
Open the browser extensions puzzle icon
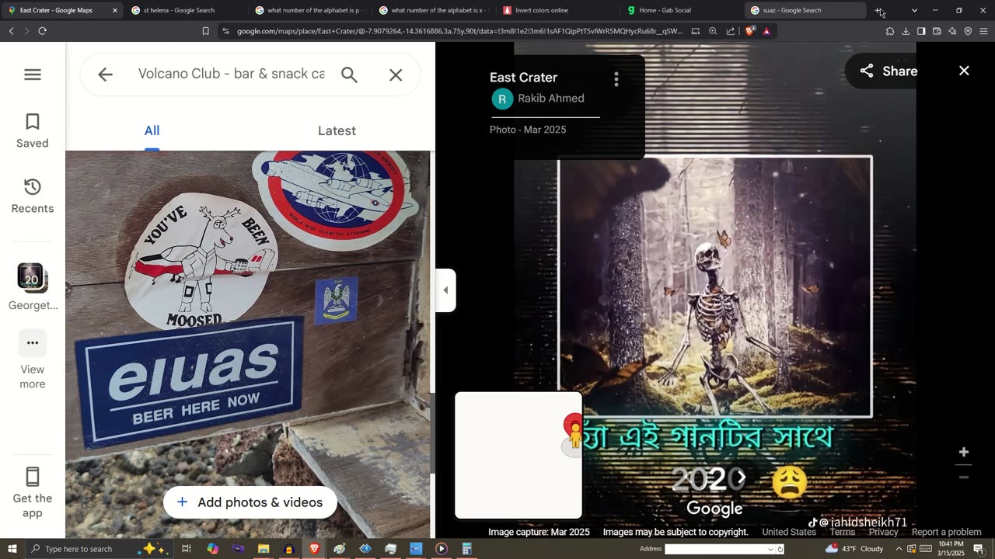pyautogui.click(x=889, y=31)
